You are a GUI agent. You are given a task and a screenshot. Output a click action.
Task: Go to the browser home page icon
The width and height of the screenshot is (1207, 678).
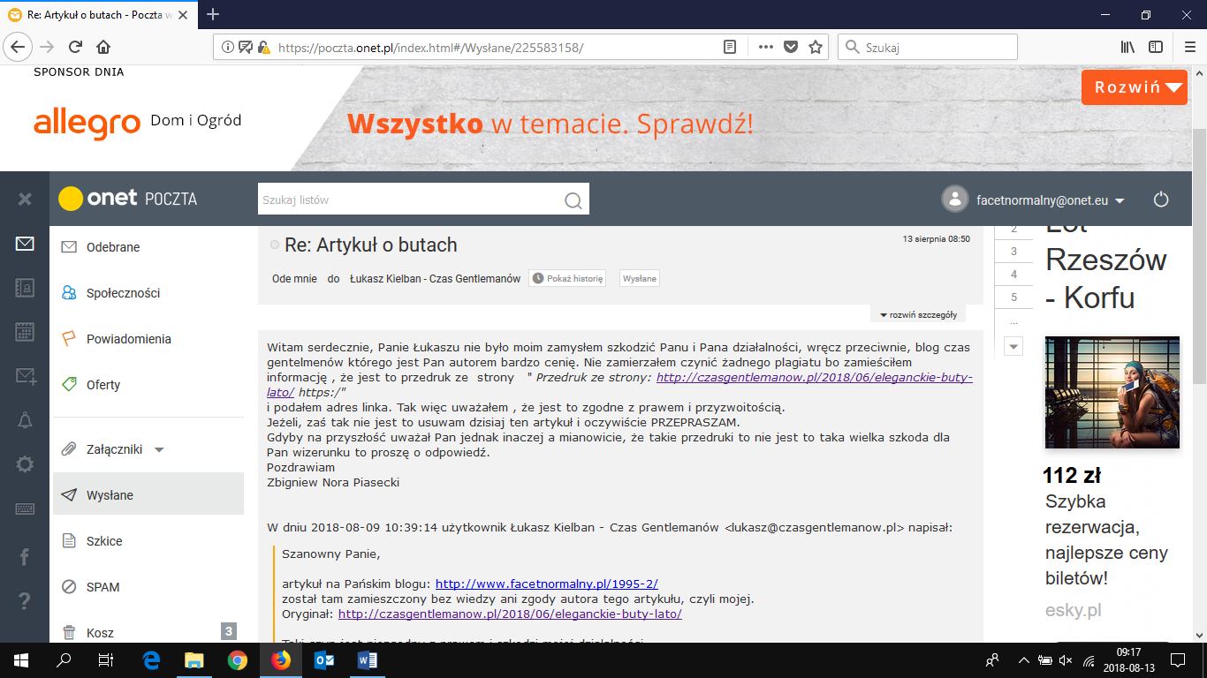104,47
